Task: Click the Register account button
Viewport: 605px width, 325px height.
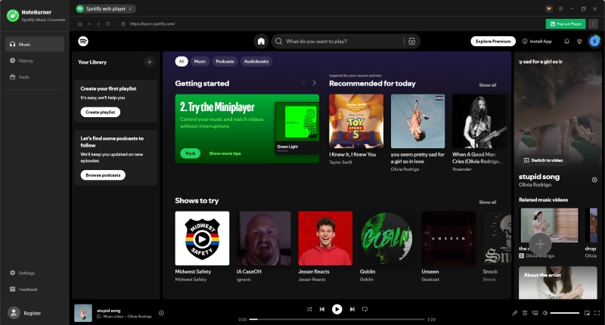Action: click(25, 313)
